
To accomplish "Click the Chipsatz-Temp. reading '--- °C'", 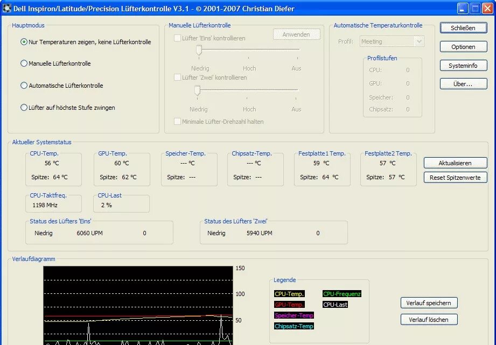I will pos(254,163).
